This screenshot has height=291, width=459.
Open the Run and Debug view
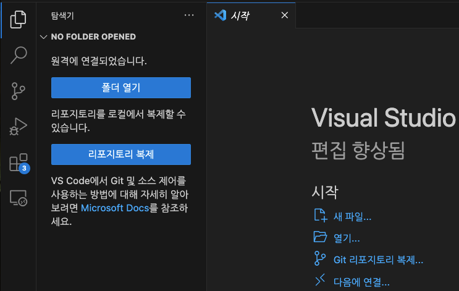click(x=18, y=127)
